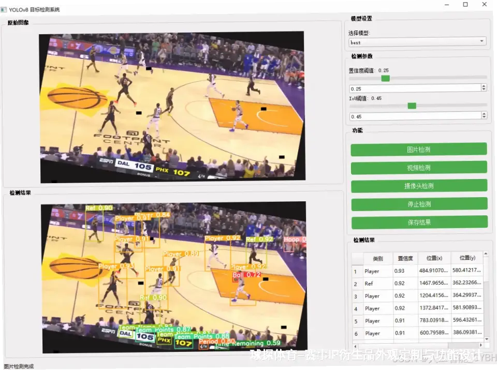Click x-position cell 1467.9656 in row 2
Screen dimensions: 497x370
[x=434, y=283]
